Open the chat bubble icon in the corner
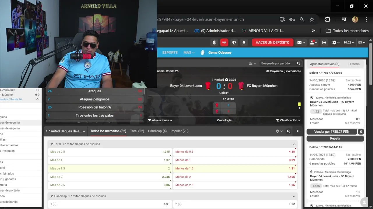 pos(364,202)
